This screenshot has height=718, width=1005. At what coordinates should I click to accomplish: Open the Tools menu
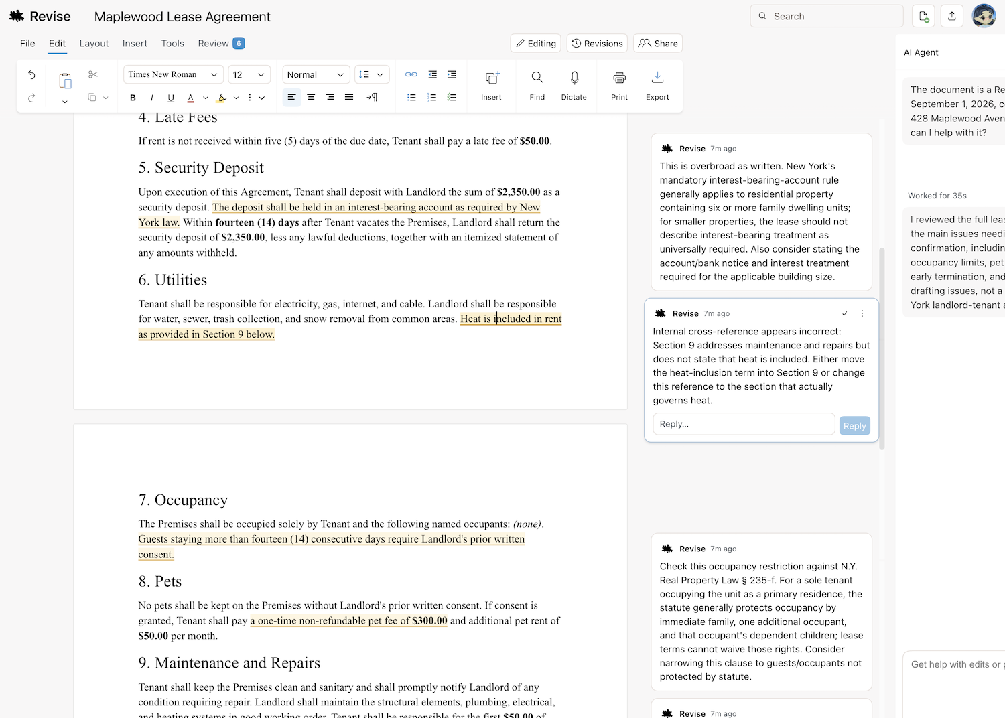tap(172, 43)
